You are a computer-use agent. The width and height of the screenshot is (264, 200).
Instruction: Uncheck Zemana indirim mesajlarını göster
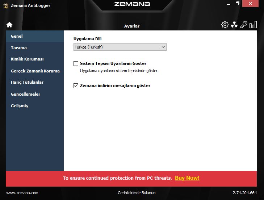click(x=76, y=86)
